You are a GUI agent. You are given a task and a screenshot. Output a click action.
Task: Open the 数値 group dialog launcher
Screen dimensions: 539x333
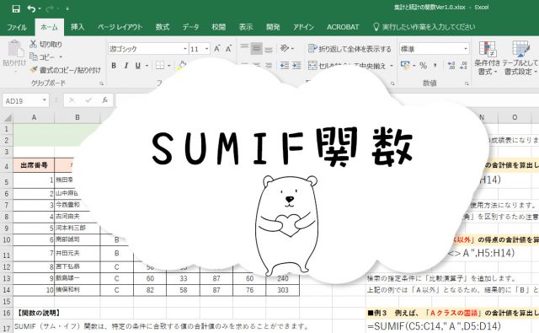[467, 83]
